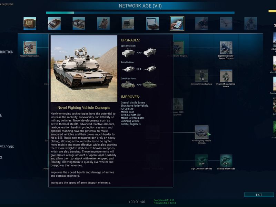This screenshot has width=276, height=207.
Task: Open the Robotic Infantry Aids research node
Action: pos(226,160)
